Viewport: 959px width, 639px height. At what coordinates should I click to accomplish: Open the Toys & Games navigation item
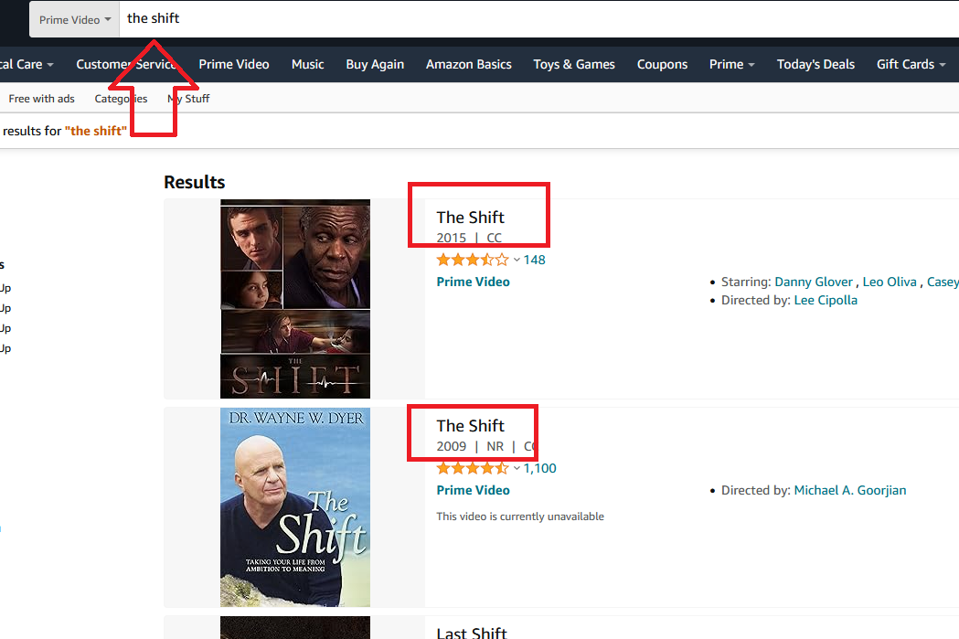pyautogui.click(x=574, y=64)
